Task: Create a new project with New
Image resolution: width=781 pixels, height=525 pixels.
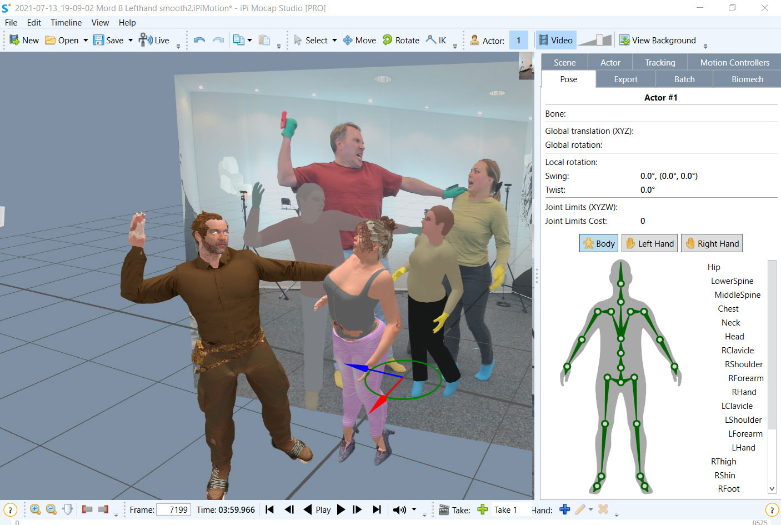Action: tap(24, 40)
